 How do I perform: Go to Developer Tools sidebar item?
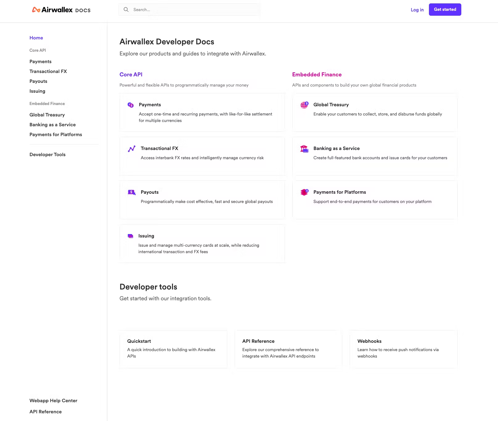(x=47, y=155)
